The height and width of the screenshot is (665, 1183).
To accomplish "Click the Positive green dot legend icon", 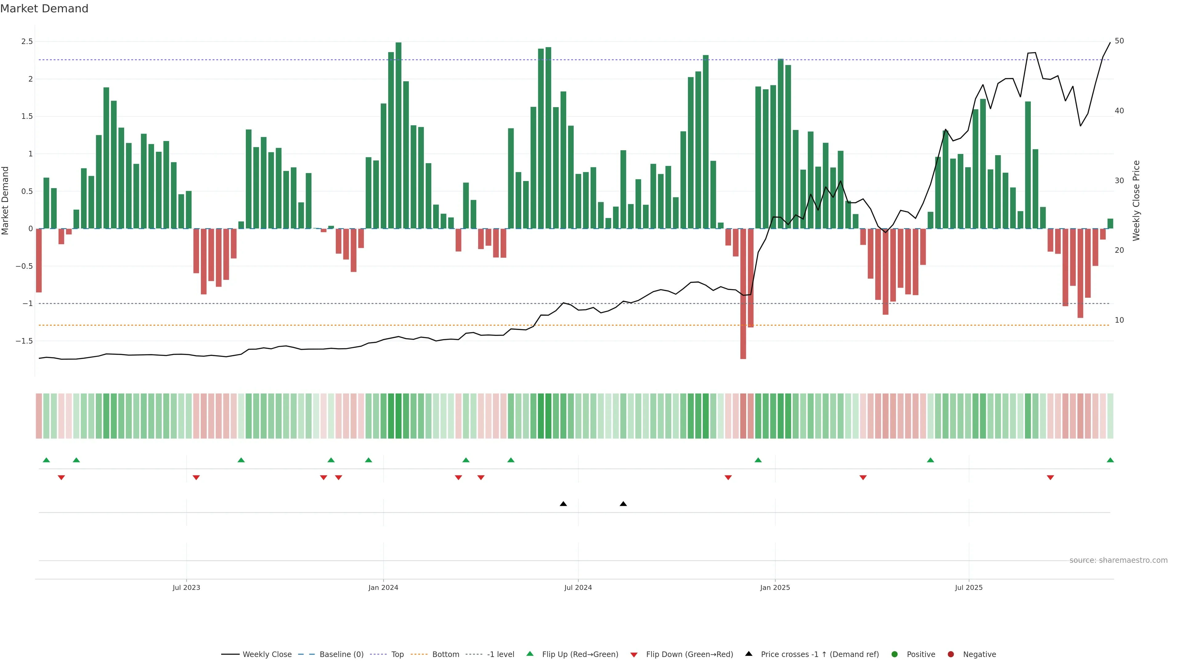I will [x=894, y=655].
